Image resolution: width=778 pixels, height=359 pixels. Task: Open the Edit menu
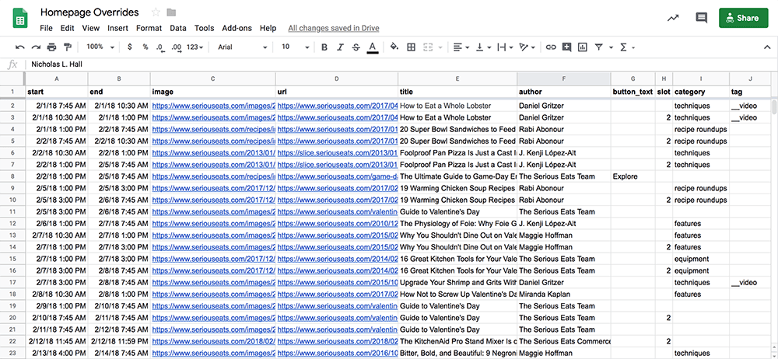tap(68, 28)
